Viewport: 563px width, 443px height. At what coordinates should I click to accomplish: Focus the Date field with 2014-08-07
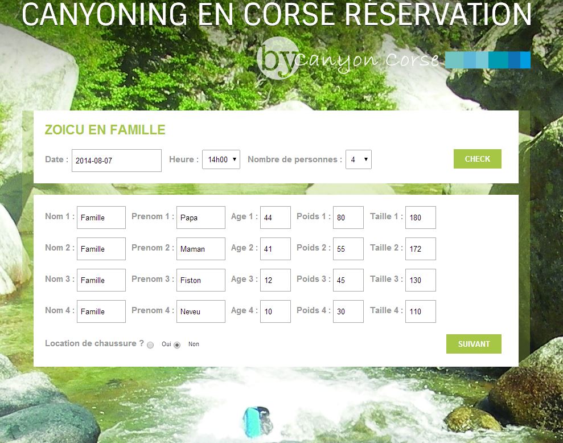point(117,161)
